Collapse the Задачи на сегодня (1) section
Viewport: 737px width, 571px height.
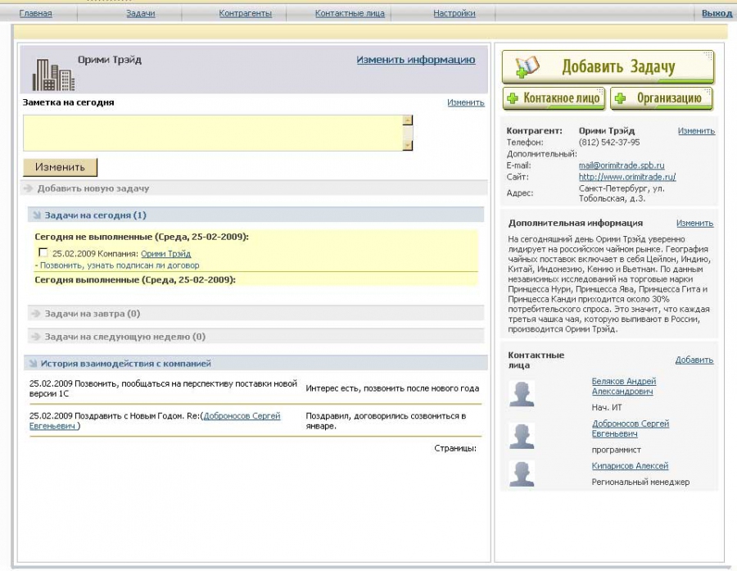click(x=255, y=215)
